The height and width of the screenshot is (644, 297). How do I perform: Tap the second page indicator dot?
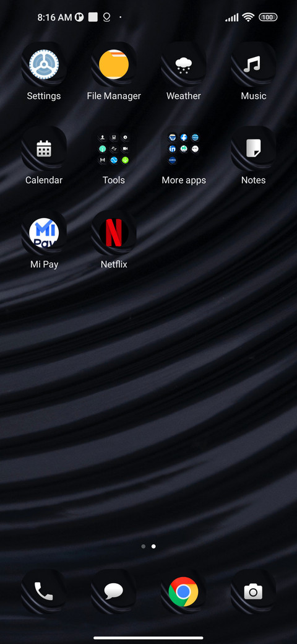click(153, 546)
